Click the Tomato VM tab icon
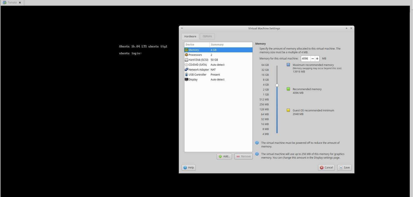 [5, 3]
